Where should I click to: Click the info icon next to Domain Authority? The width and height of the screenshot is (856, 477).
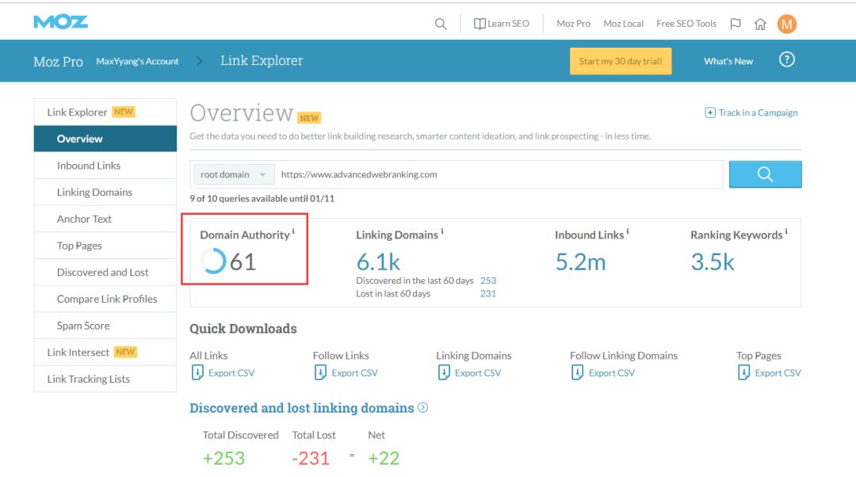coord(294,231)
